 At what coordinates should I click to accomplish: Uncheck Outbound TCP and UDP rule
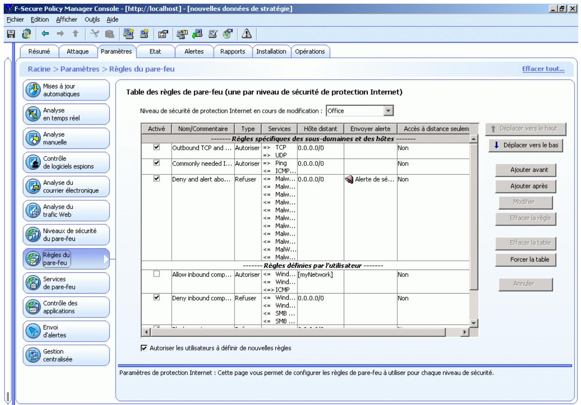point(156,147)
